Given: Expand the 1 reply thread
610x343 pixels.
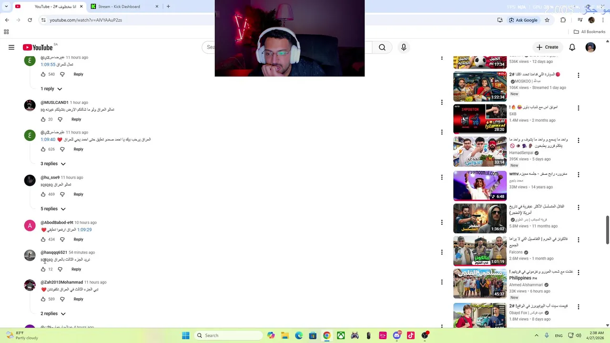Looking at the screenshot, I should (x=51, y=89).
